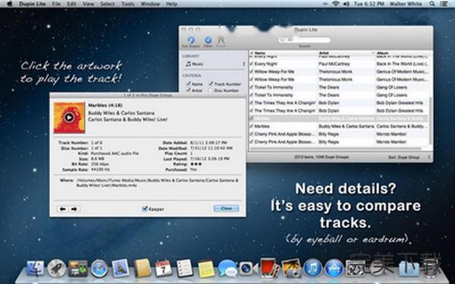
Task: Open the Edit menu
Action: point(71,4)
